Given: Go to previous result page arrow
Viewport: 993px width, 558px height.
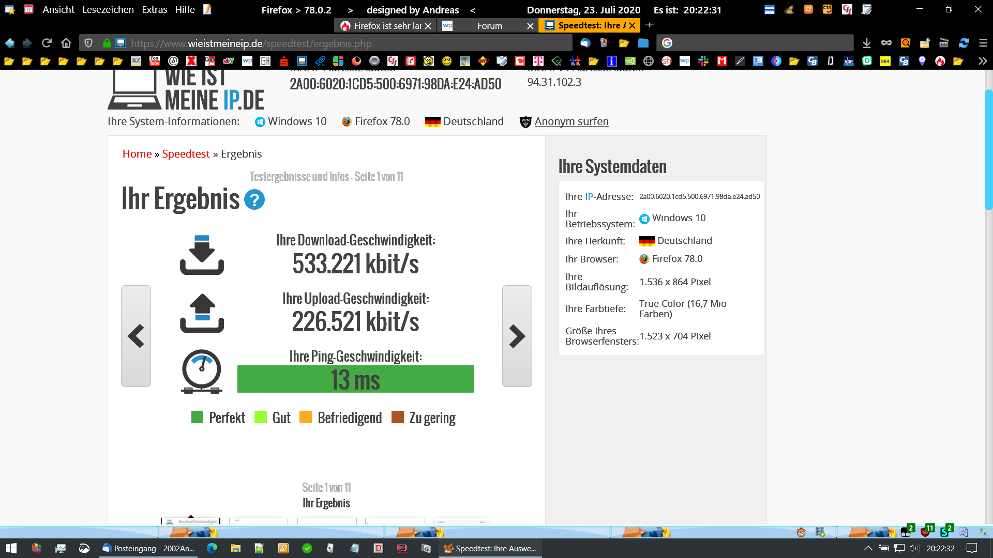Looking at the screenshot, I should click(x=136, y=336).
